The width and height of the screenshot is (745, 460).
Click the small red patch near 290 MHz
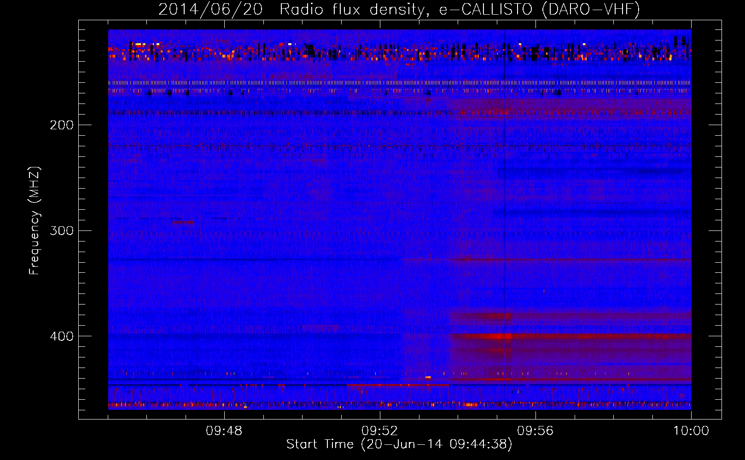pos(183,222)
